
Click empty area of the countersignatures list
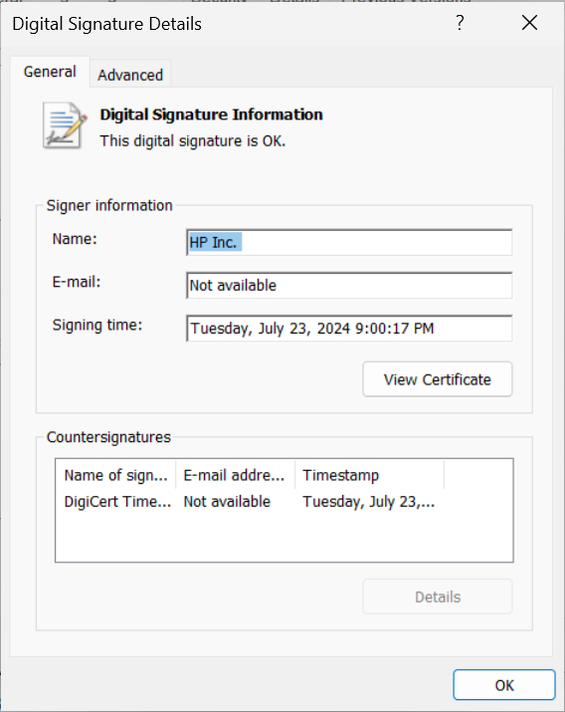click(284, 538)
